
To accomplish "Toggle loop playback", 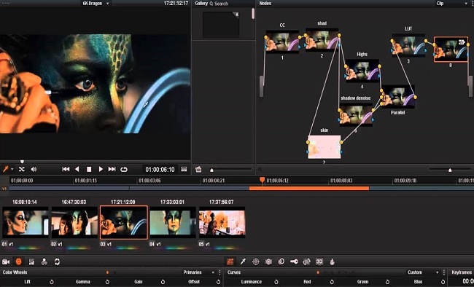I will pos(124,169).
